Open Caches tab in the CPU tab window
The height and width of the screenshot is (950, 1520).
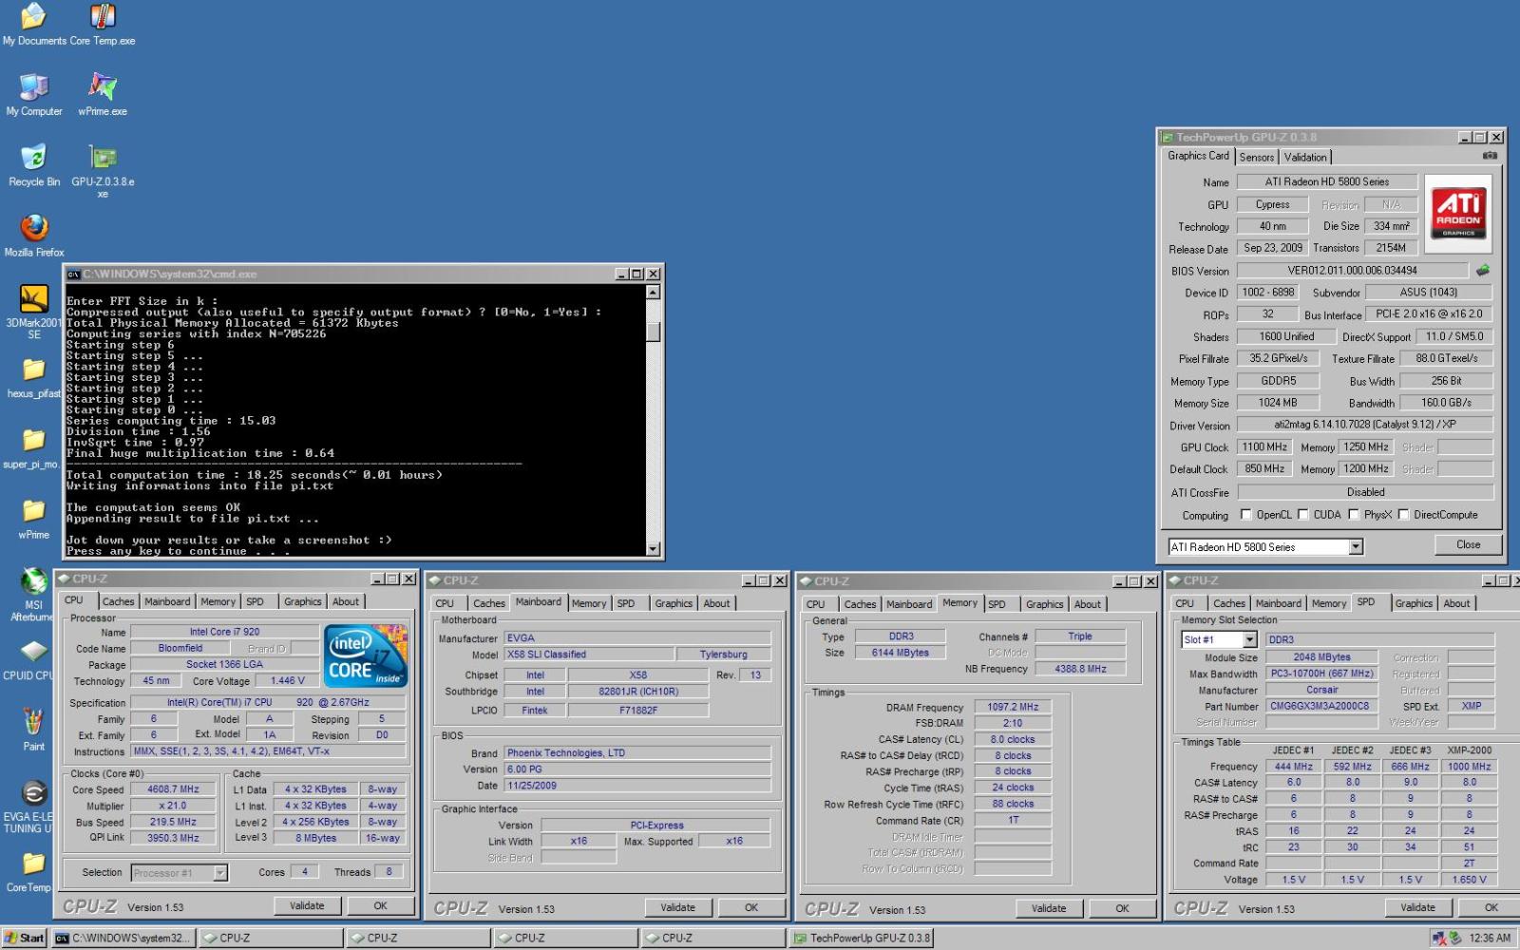[x=118, y=602]
